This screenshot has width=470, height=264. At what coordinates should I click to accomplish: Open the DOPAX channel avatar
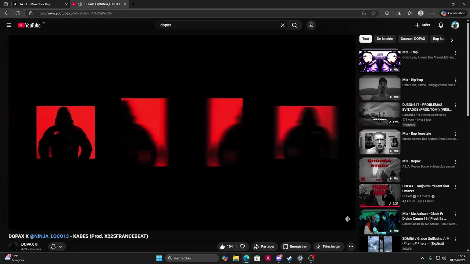click(x=14, y=247)
